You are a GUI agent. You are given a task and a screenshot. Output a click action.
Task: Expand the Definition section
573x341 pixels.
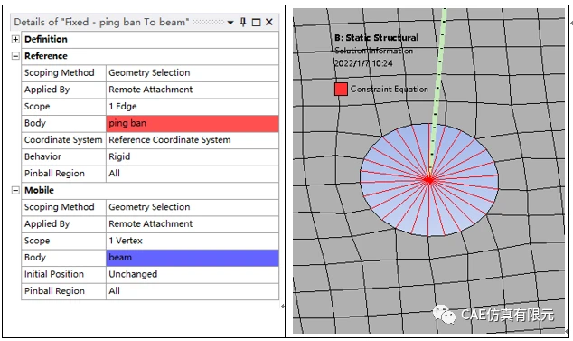click(x=15, y=39)
